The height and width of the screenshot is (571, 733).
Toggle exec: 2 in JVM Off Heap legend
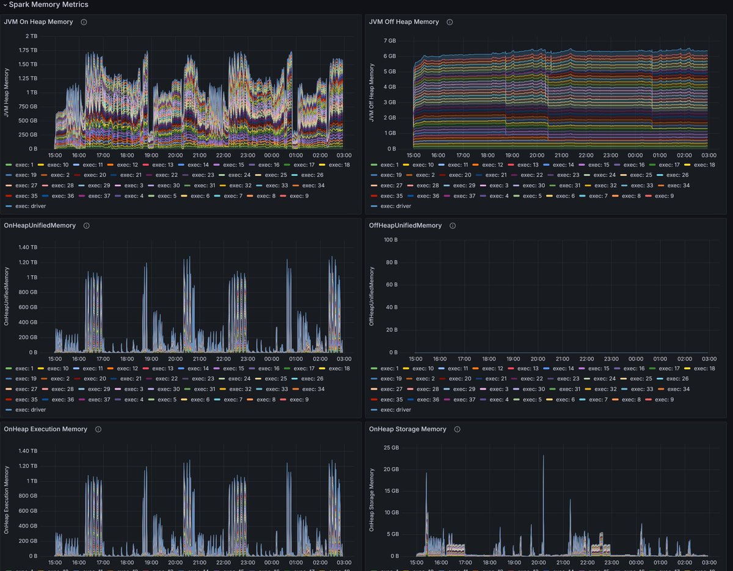[x=425, y=175]
